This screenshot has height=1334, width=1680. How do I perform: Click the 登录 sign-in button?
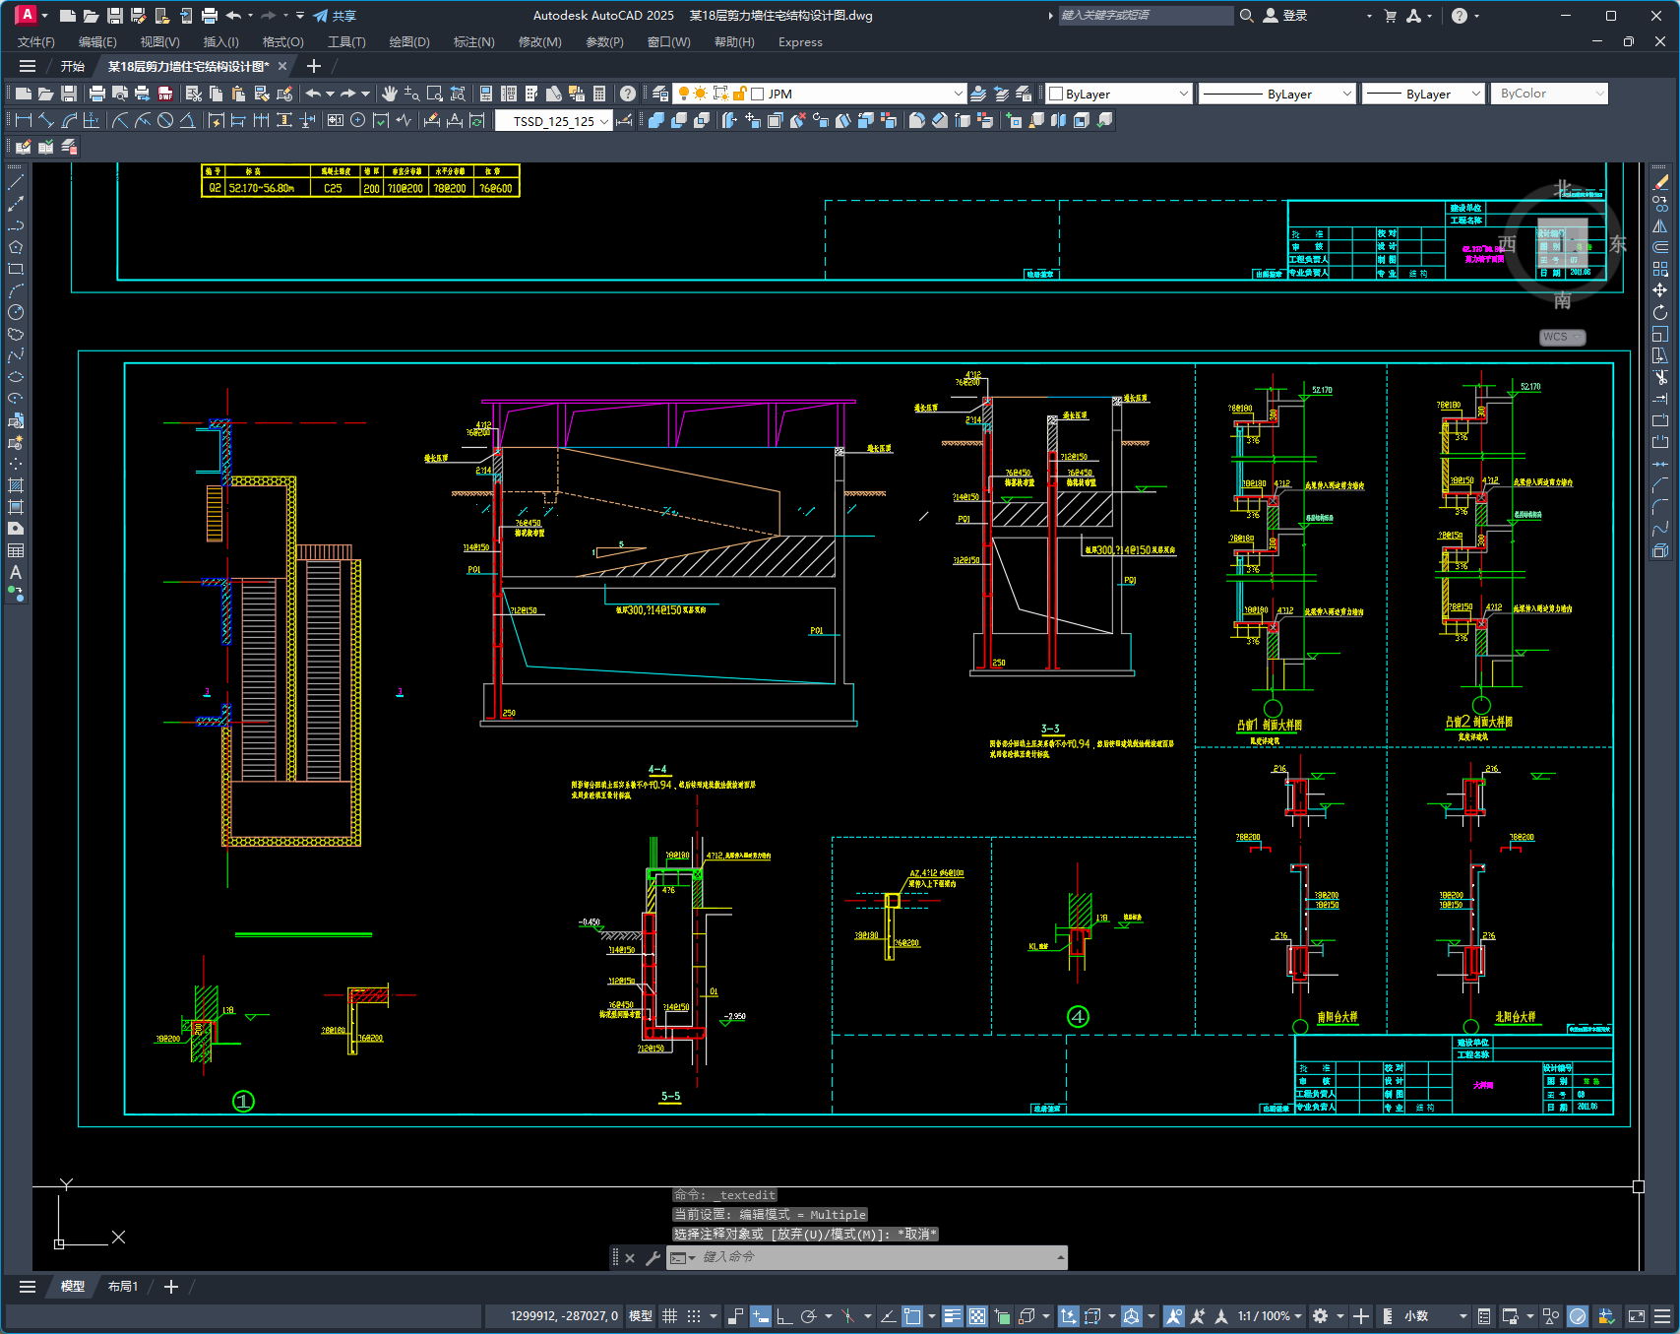click(x=1285, y=16)
